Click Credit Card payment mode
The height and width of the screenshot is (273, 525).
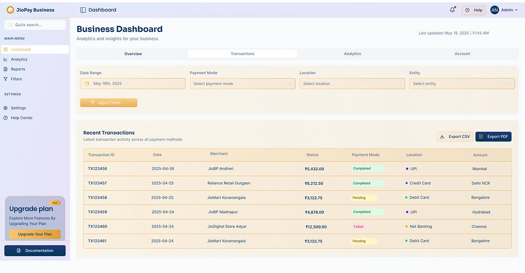420,183
